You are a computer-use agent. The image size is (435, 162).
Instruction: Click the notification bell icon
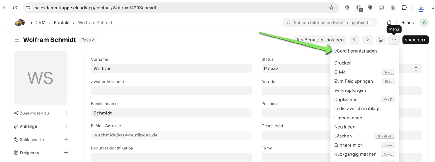[x=389, y=23]
